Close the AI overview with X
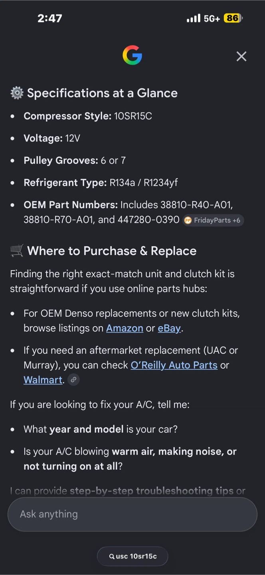The image size is (265, 575). tap(241, 56)
